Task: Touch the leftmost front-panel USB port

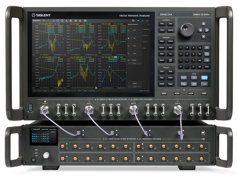Action: click(164, 94)
